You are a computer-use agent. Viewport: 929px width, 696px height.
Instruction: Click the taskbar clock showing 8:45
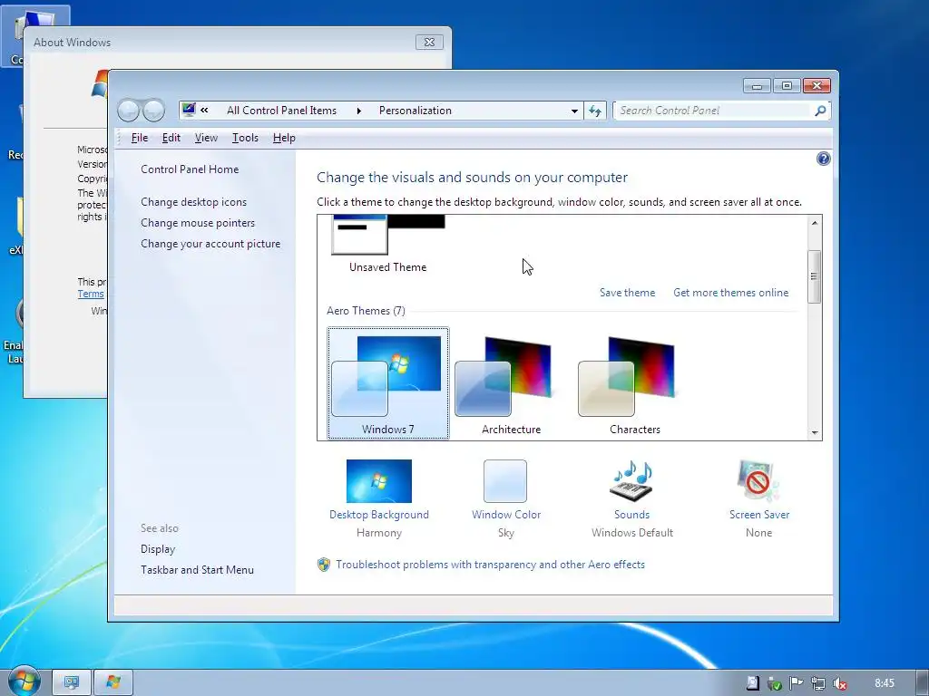click(x=884, y=683)
